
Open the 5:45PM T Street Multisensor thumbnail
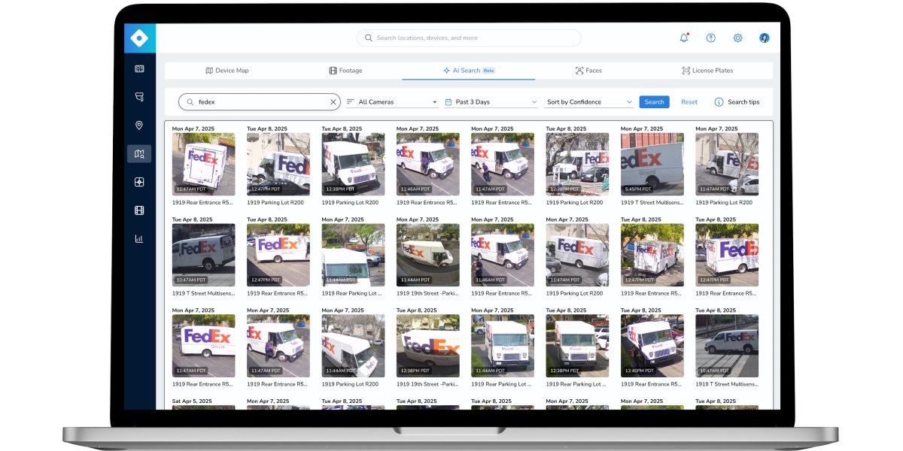tap(652, 165)
